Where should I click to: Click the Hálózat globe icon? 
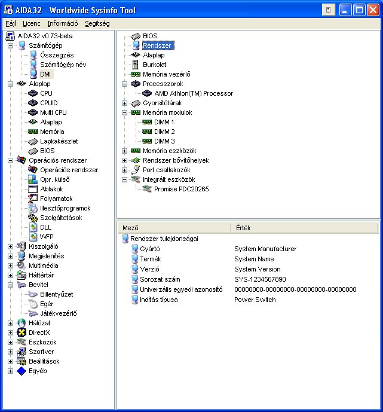point(22,323)
